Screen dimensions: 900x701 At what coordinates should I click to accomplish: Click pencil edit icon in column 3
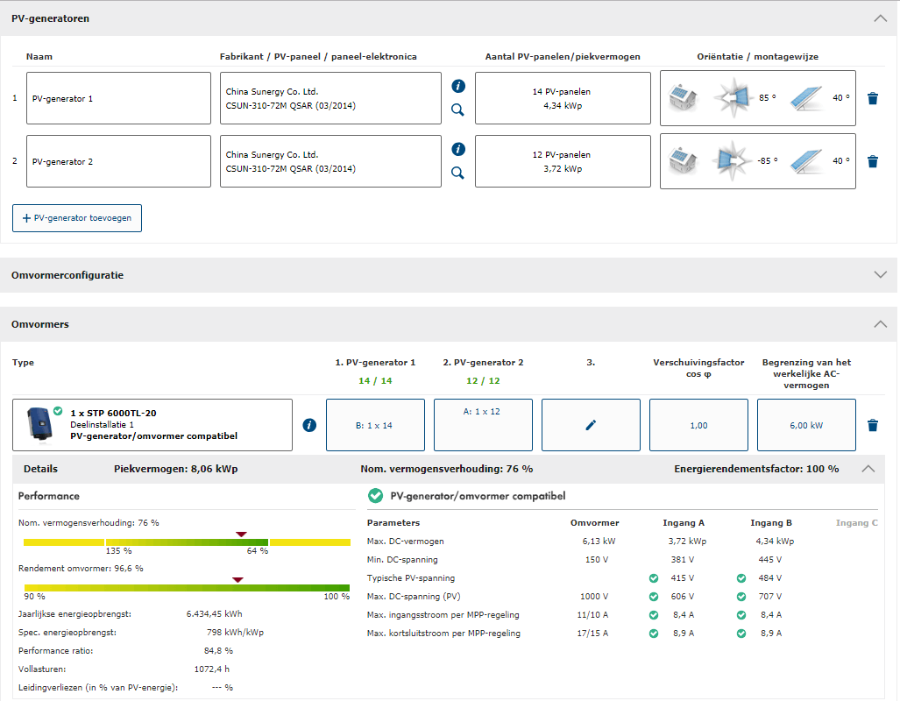(x=591, y=425)
